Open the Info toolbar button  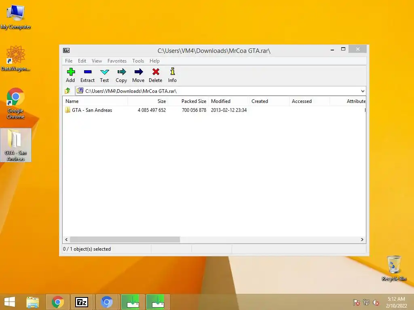pyautogui.click(x=172, y=75)
